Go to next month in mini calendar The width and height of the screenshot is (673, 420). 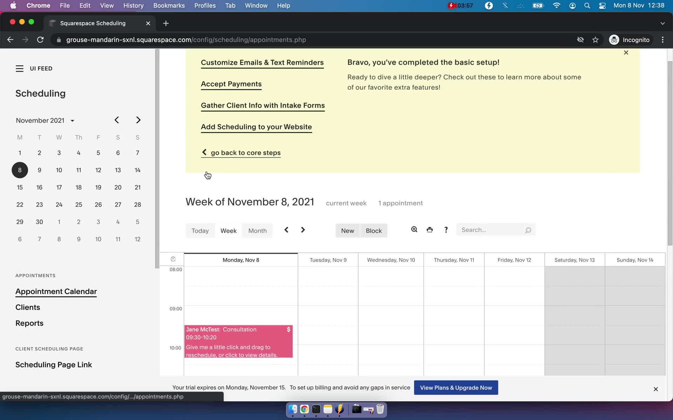tap(138, 120)
